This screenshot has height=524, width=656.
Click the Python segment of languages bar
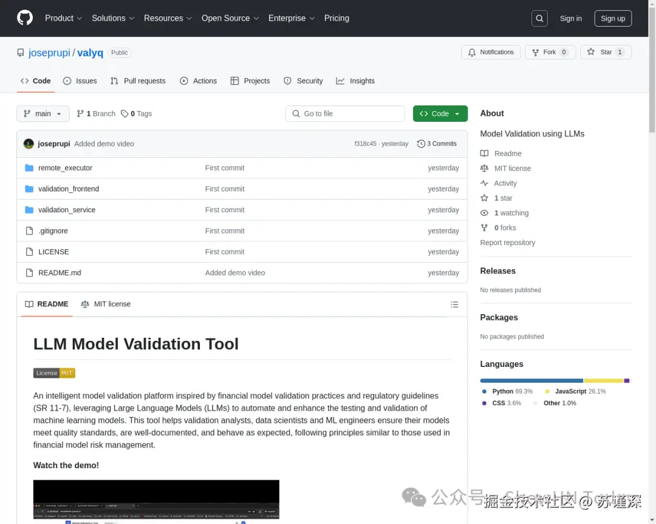531,381
